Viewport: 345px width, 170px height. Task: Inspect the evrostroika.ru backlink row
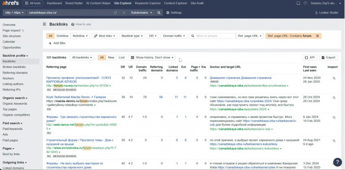tap(334, 141)
